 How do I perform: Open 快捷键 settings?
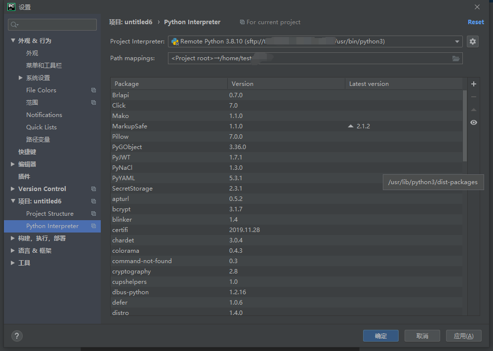[x=27, y=152]
